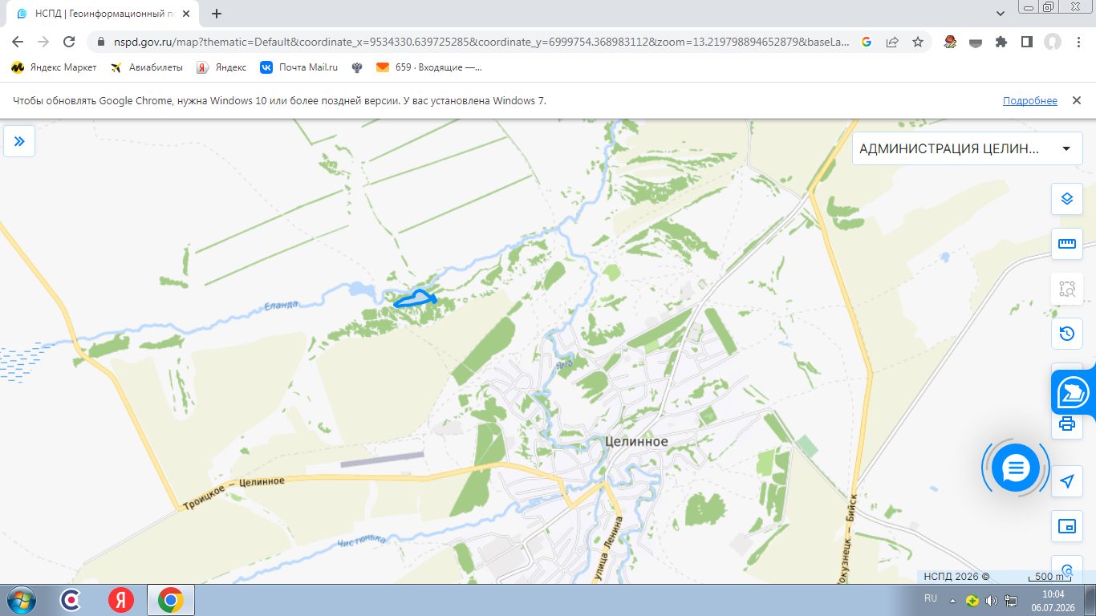Dismiss the Chrome update notification bar
Viewport: 1096px width, 616px height.
tap(1077, 100)
